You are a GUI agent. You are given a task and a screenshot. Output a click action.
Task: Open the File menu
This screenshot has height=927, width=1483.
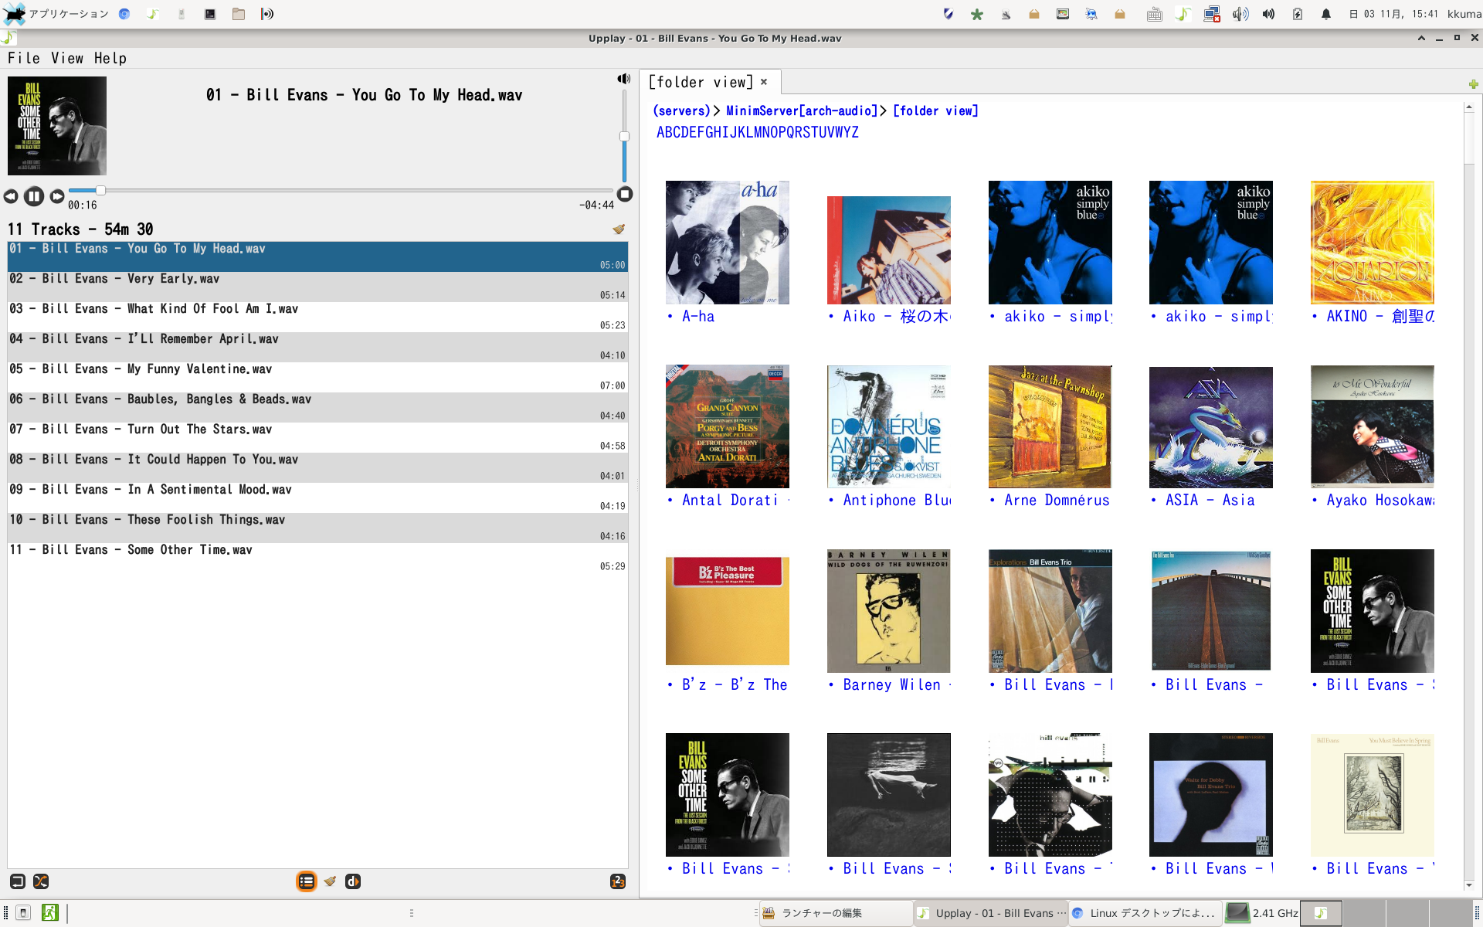pos(24,58)
